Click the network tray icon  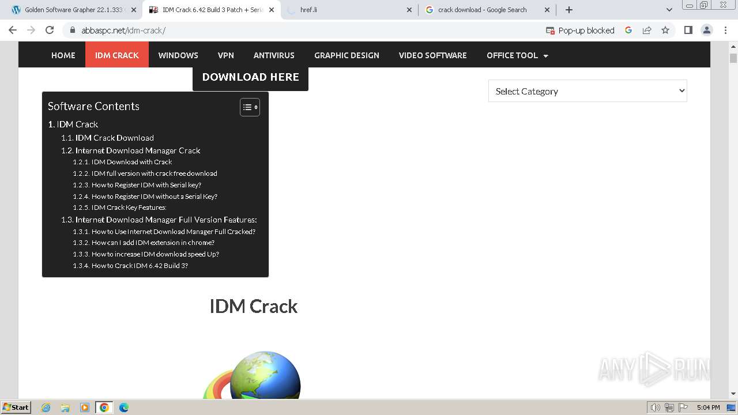(669, 408)
